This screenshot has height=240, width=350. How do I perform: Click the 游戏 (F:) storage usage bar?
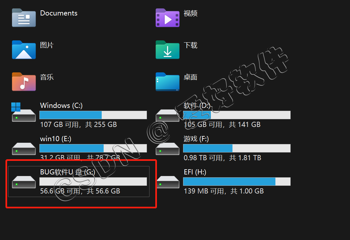click(237, 148)
